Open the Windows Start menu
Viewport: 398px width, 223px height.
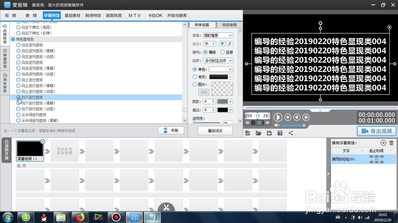tap(8, 217)
